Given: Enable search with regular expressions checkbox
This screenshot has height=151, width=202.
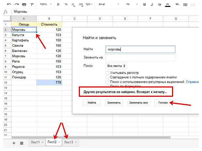Looking at the screenshot, I should pos(108,82).
